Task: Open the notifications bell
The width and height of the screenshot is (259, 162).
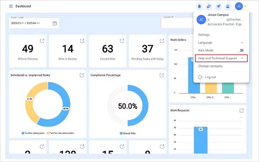Action: (199, 6)
